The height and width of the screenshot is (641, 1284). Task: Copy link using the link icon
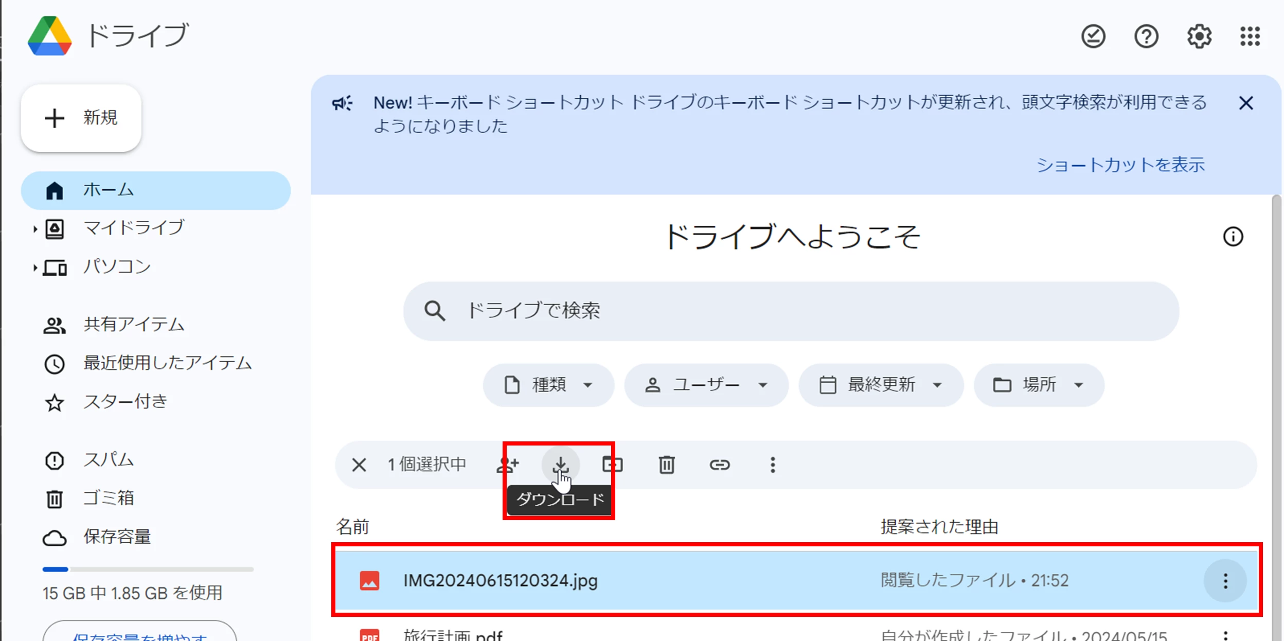[719, 465]
